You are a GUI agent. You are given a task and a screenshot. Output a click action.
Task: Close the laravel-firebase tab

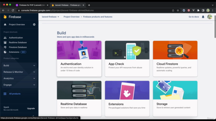(83, 5)
